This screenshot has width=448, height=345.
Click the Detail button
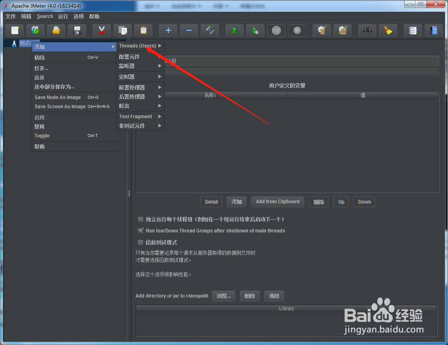point(211,202)
